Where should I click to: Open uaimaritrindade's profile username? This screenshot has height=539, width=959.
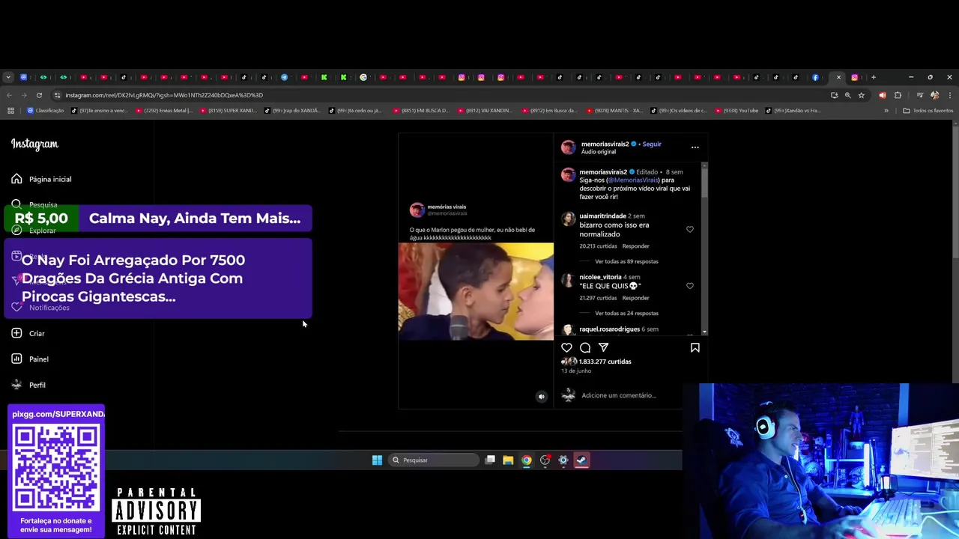pyautogui.click(x=602, y=216)
